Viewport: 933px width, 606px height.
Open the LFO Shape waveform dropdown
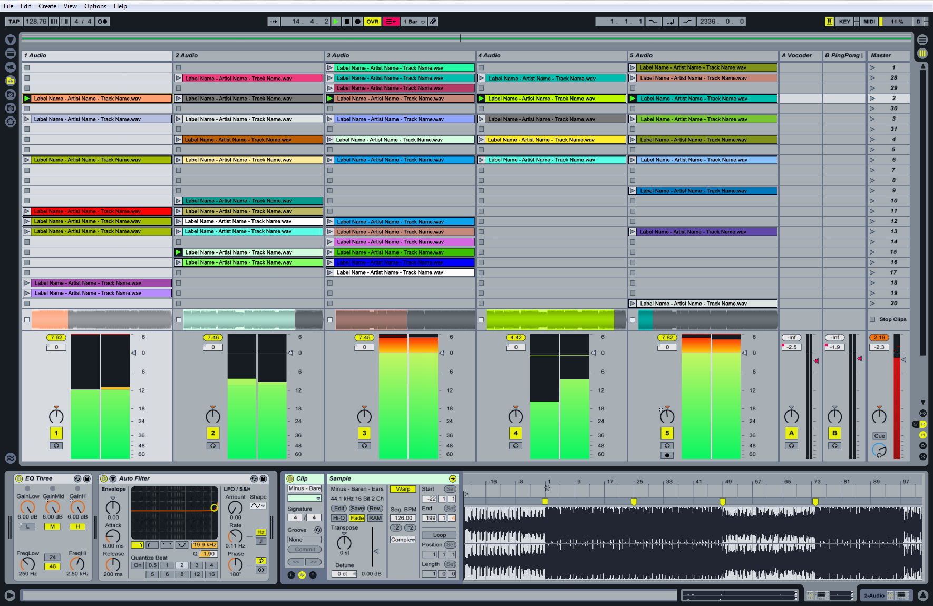(258, 505)
